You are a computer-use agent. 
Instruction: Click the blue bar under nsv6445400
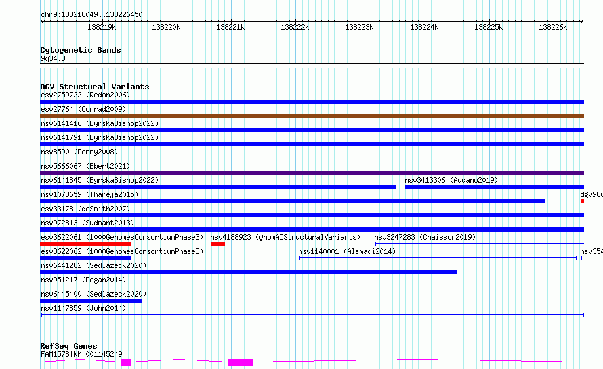tap(91, 301)
